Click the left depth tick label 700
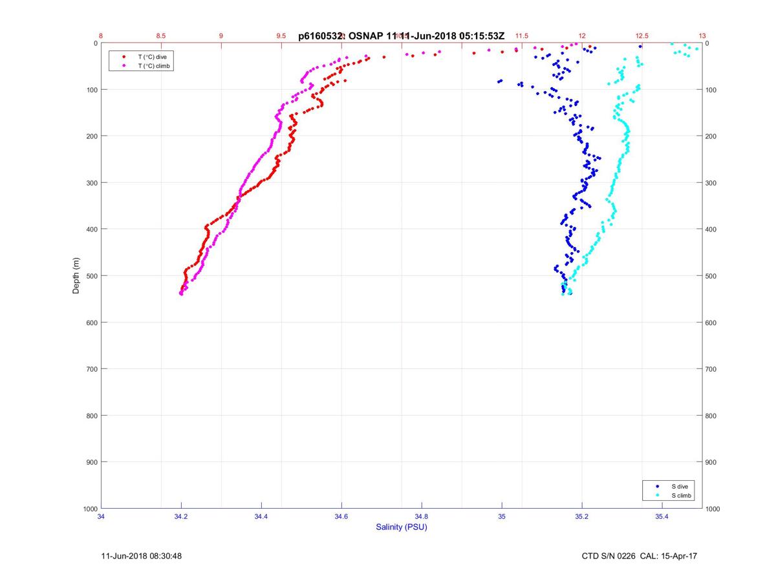The image size is (776, 572). tap(91, 369)
